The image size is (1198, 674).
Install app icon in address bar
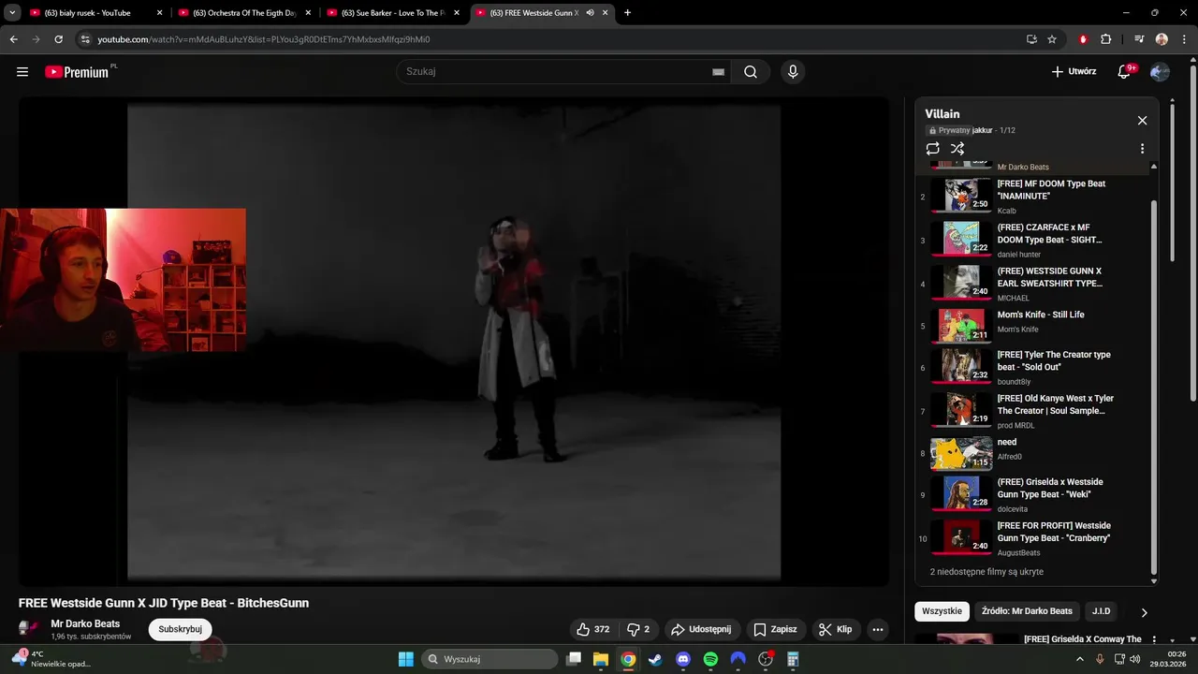[1031, 39]
